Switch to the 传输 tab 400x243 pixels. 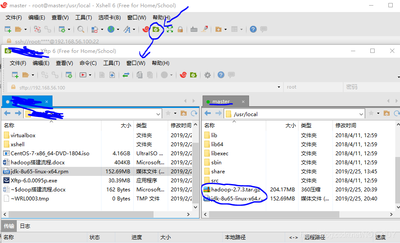point(9,226)
